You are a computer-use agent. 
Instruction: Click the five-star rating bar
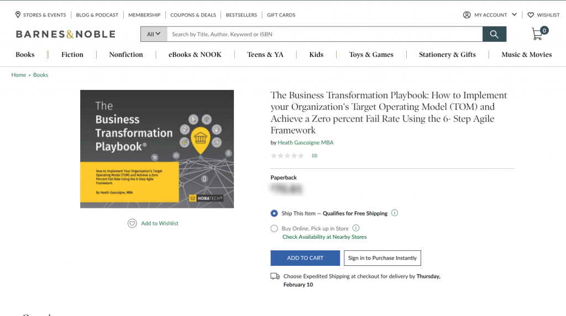click(287, 156)
